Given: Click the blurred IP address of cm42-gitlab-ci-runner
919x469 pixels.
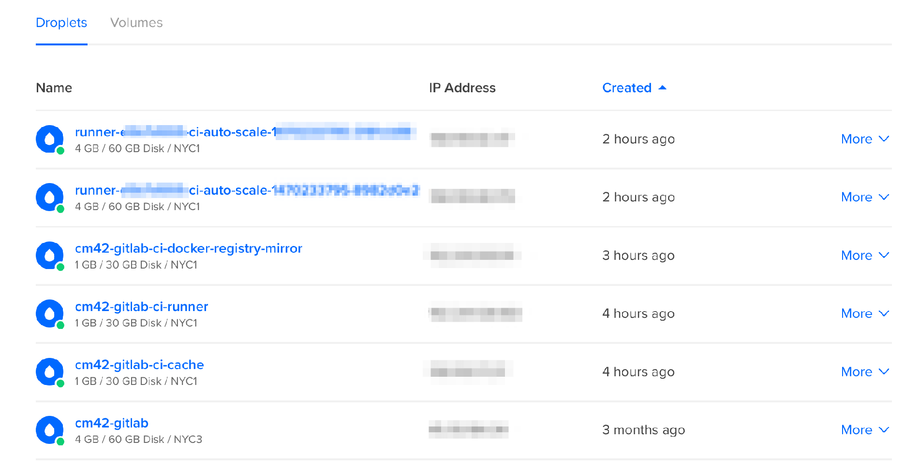Looking at the screenshot, I should click(475, 313).
